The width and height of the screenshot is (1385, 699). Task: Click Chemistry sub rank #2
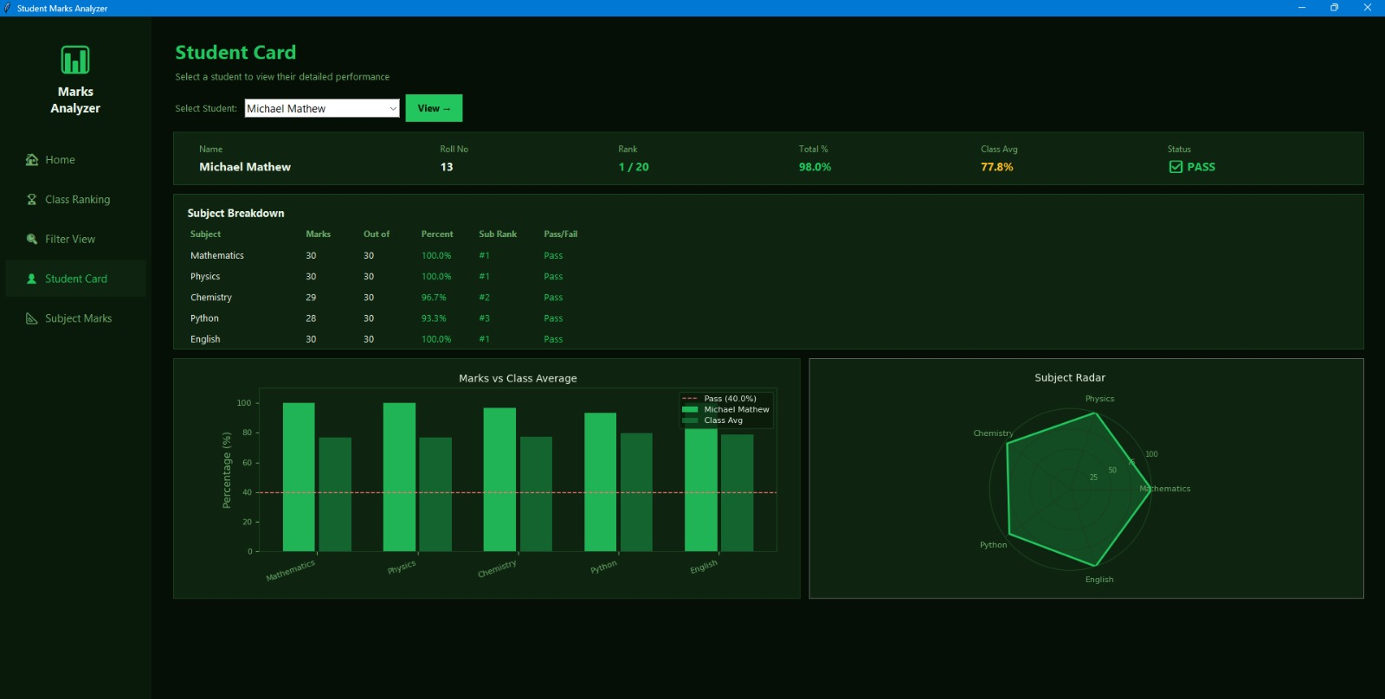coord(484,298)
